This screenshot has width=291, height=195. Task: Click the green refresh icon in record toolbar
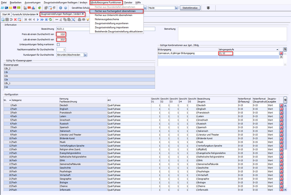(x=50, y=19)
